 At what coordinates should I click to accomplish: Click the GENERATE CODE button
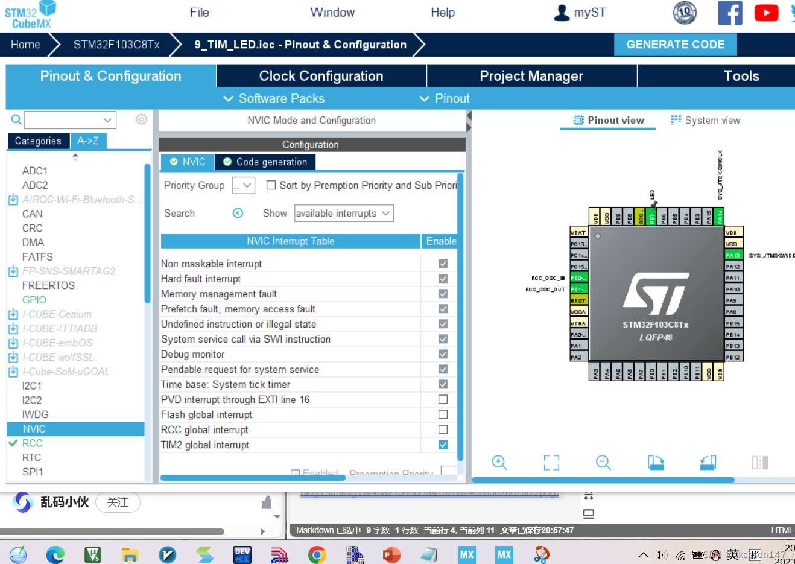coord(676,45)
